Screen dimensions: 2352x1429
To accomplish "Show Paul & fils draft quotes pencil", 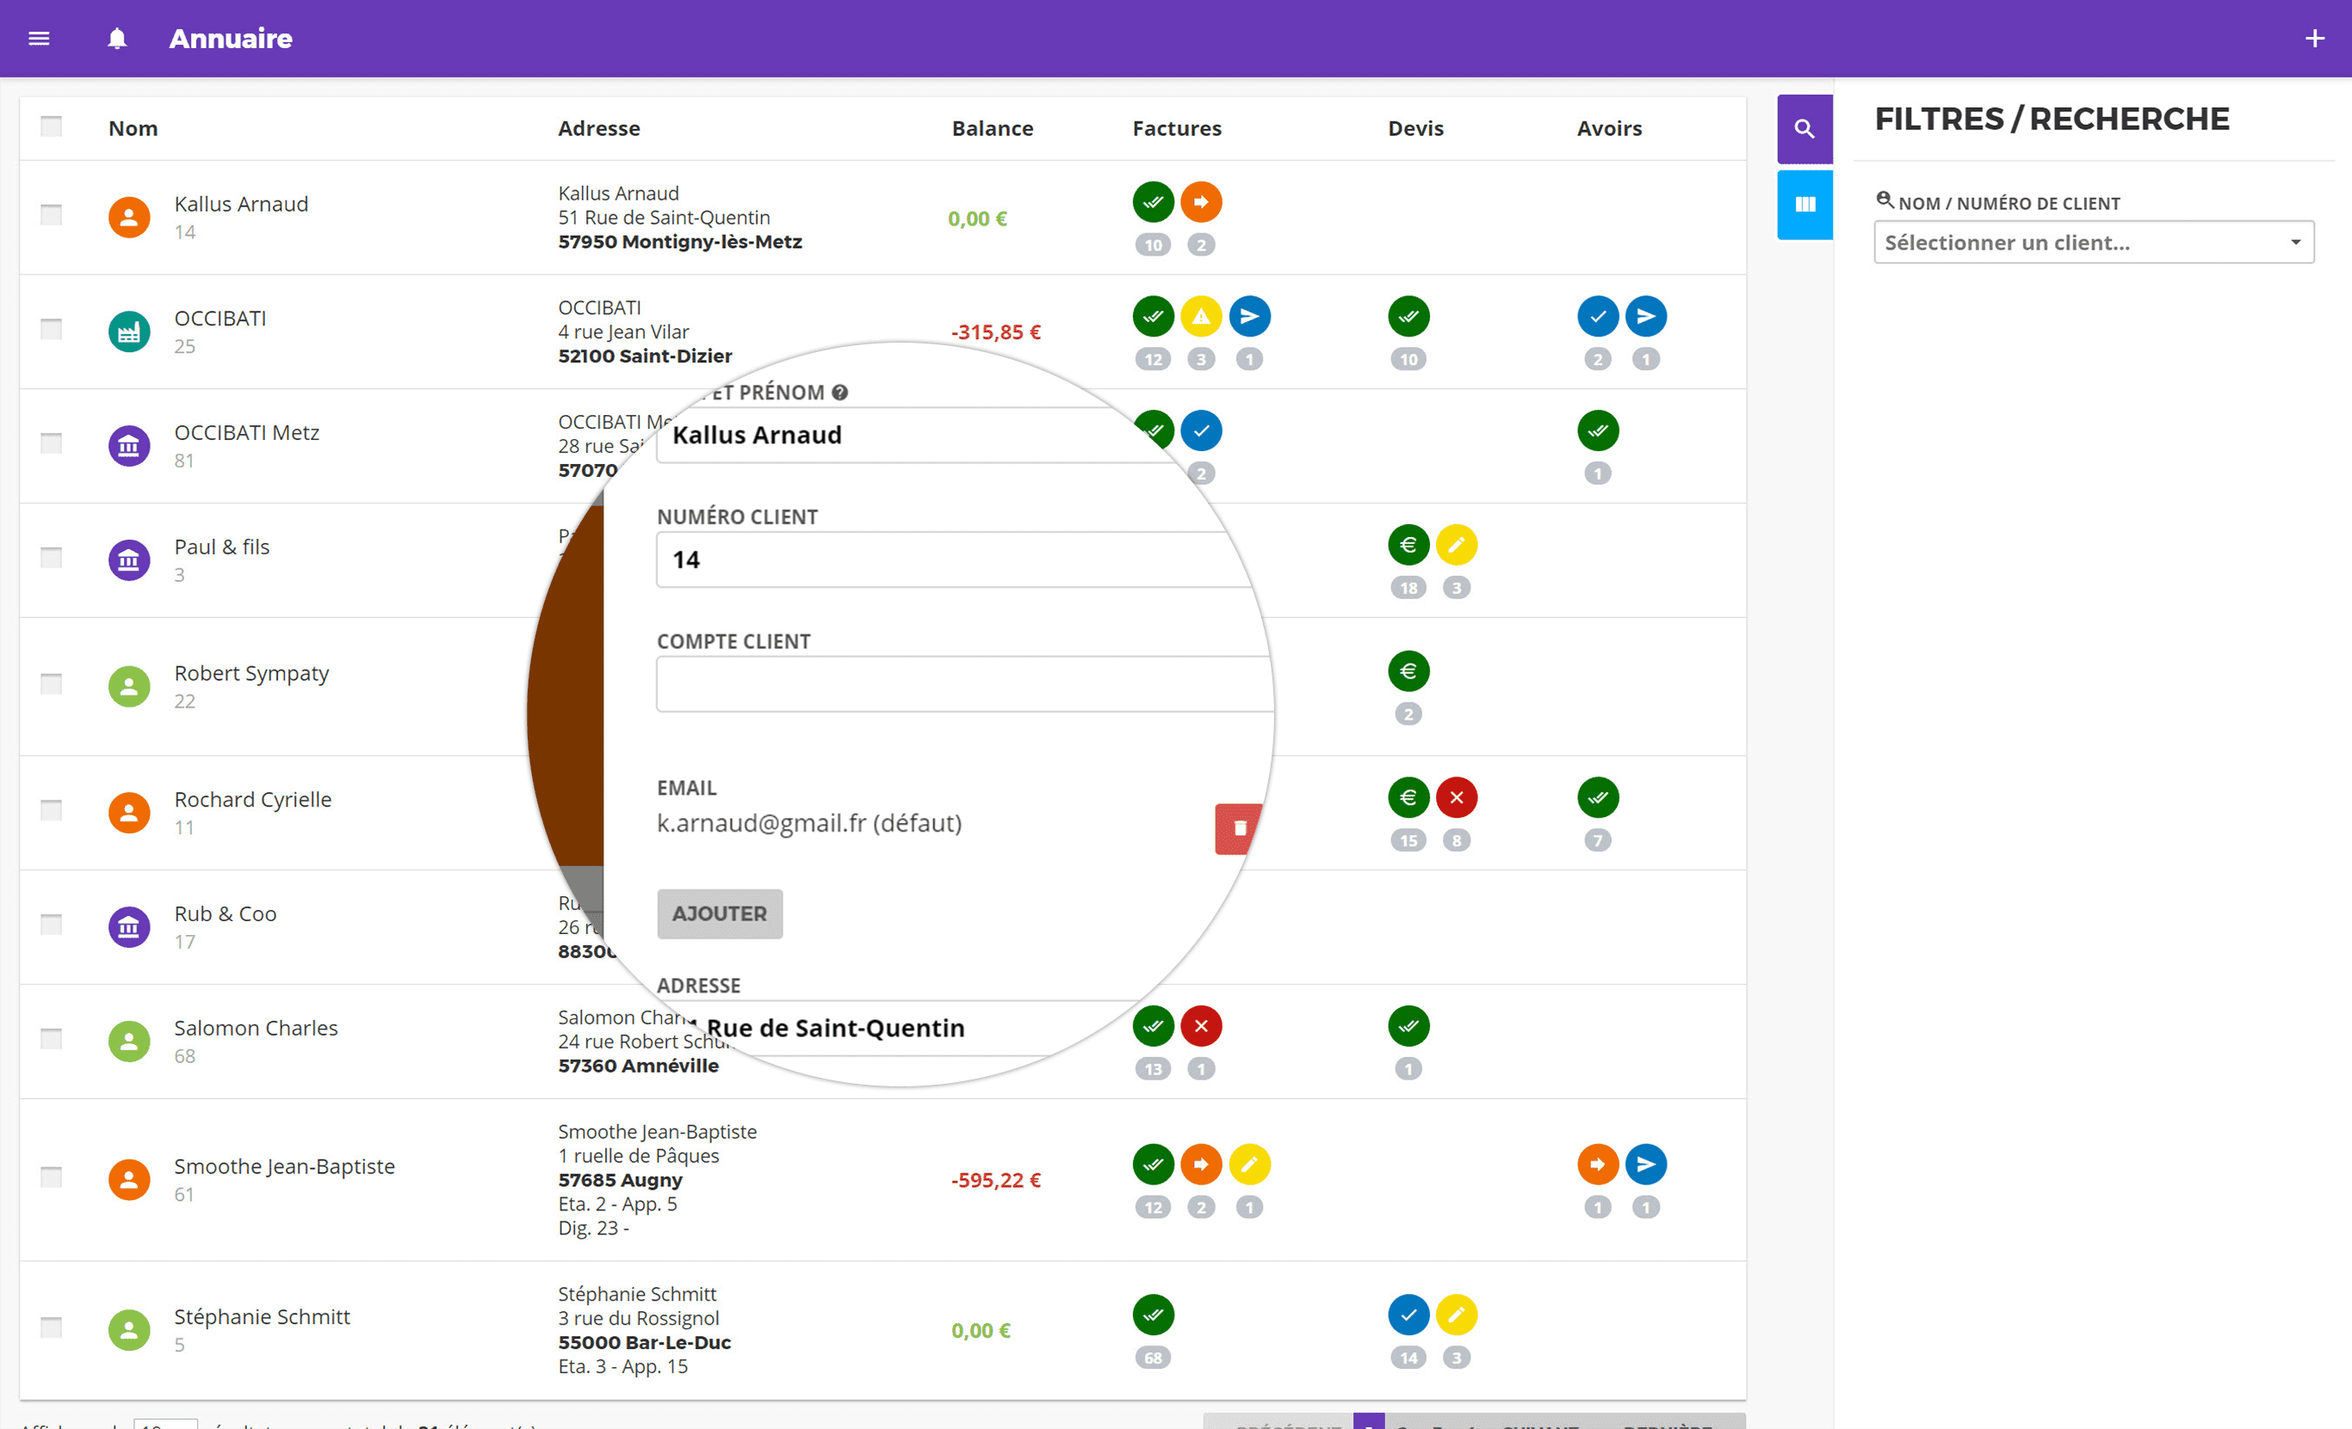I will click(1457, 545).
